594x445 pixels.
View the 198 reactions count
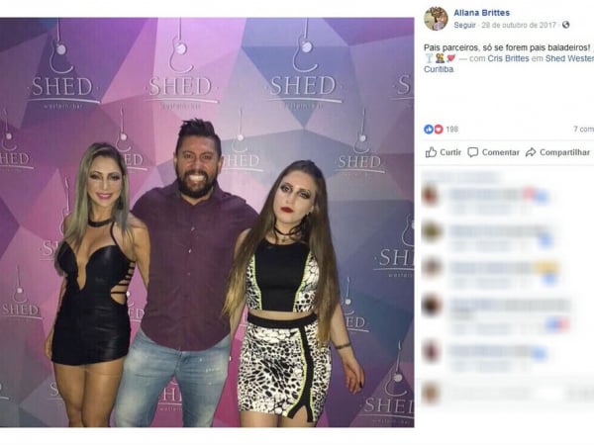(x=452, y=130)
